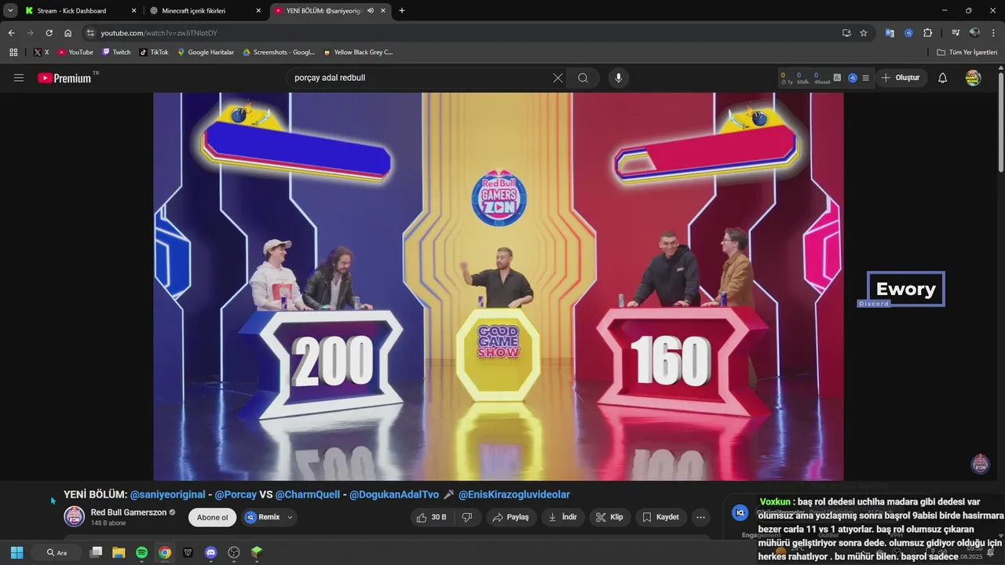Open Chrome three-dot menu

pos(993,33)
